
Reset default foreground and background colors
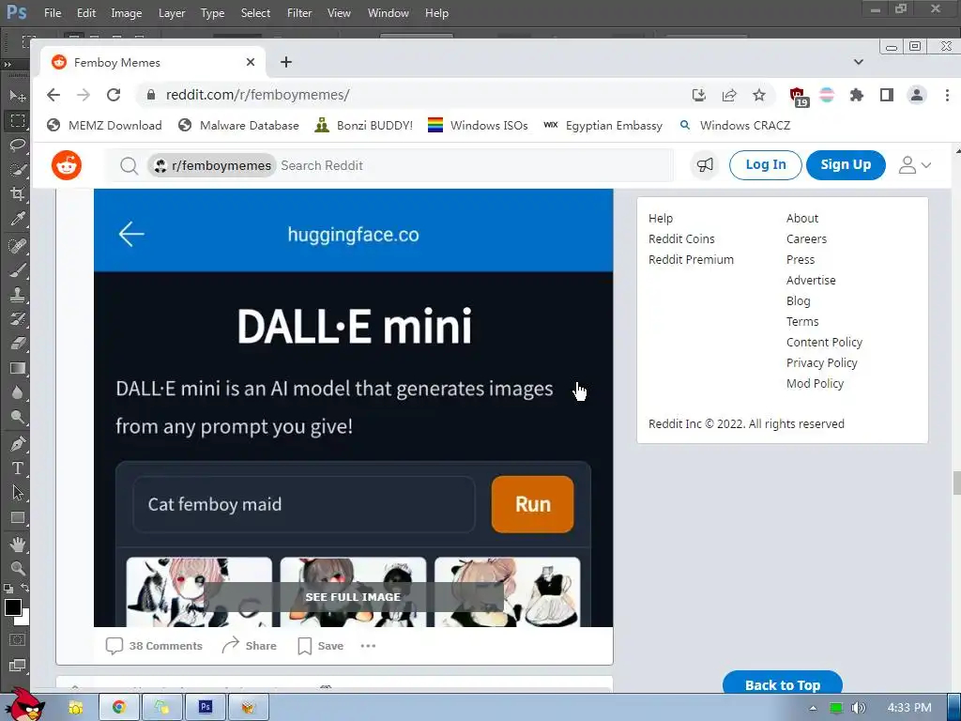click(8, 589)
